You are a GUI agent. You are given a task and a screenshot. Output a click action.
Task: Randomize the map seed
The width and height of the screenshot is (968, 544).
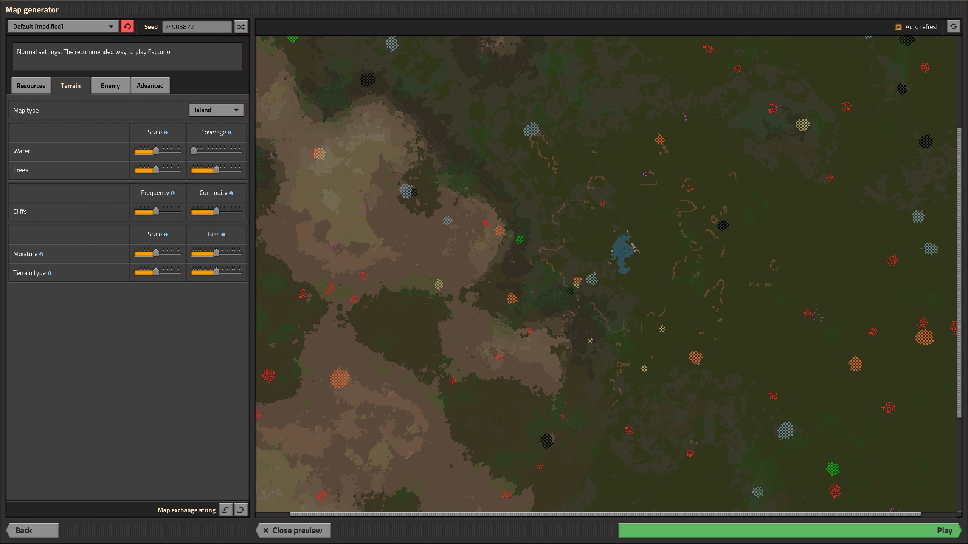[x=241, y=27]
